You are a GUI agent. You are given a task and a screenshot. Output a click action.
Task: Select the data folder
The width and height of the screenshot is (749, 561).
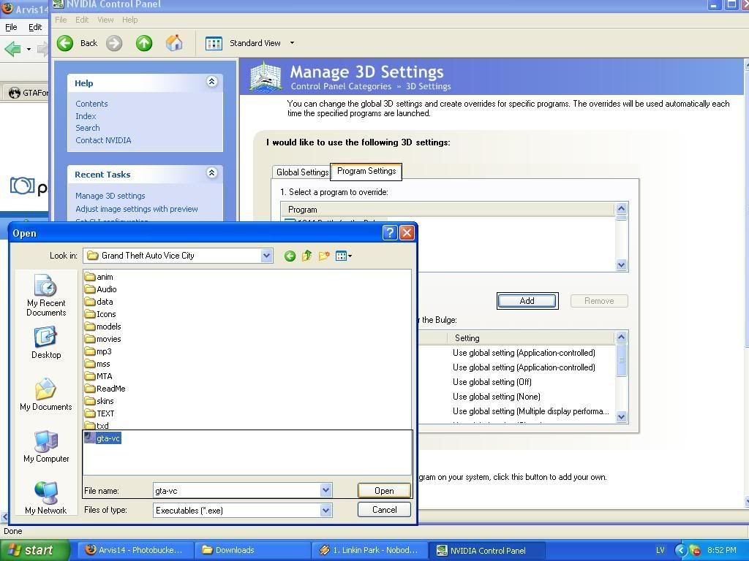click(99, 302)
